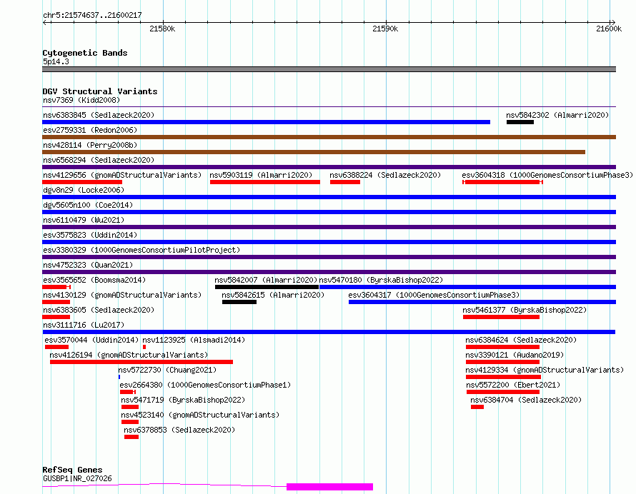Select the short nsv6384704 Sedlazeck2020 red bar
The width and height of the screenshot is (636, 494).
tap(477, 407)
